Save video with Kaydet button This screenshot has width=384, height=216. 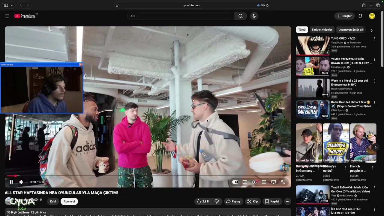(272, 201)
